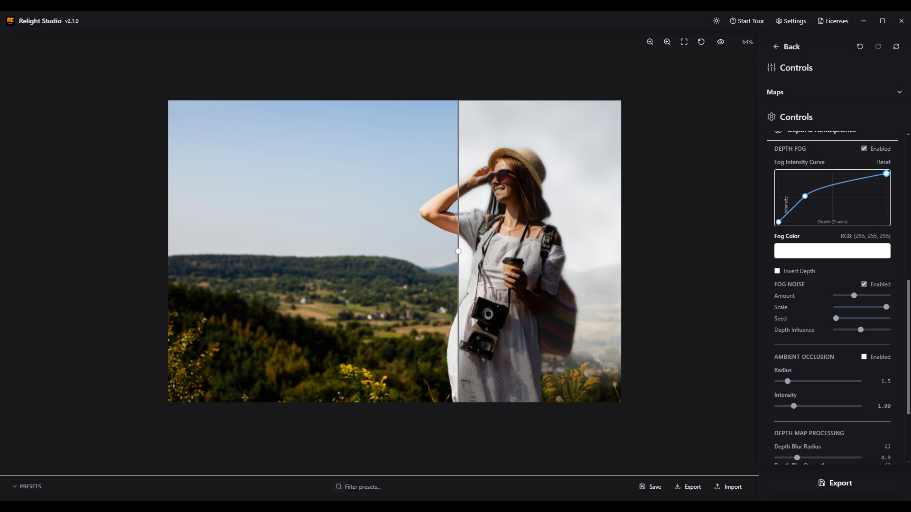
Task: Open the Fog Color swatch
Action: pyautogui.click(x=832, y=250)
